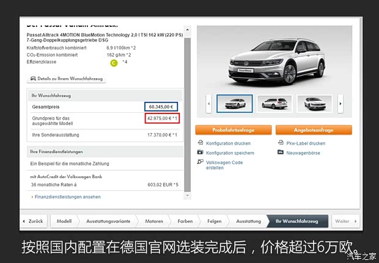Go back with the Zurück button
The image size is (379, 263).
pos(33,222)
